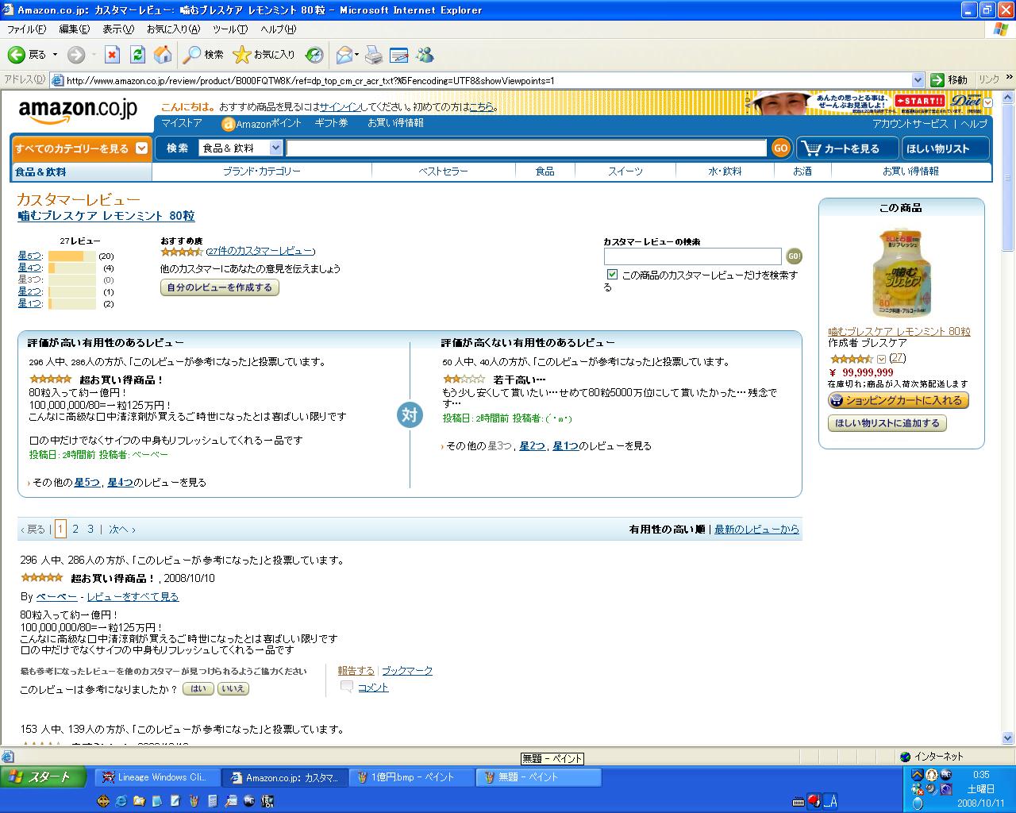Click the 対 versus circle icon

click(410, 414)
